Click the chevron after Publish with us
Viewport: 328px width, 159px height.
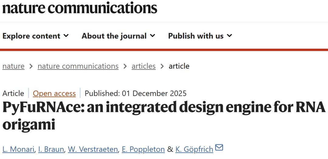pos(229,36)
